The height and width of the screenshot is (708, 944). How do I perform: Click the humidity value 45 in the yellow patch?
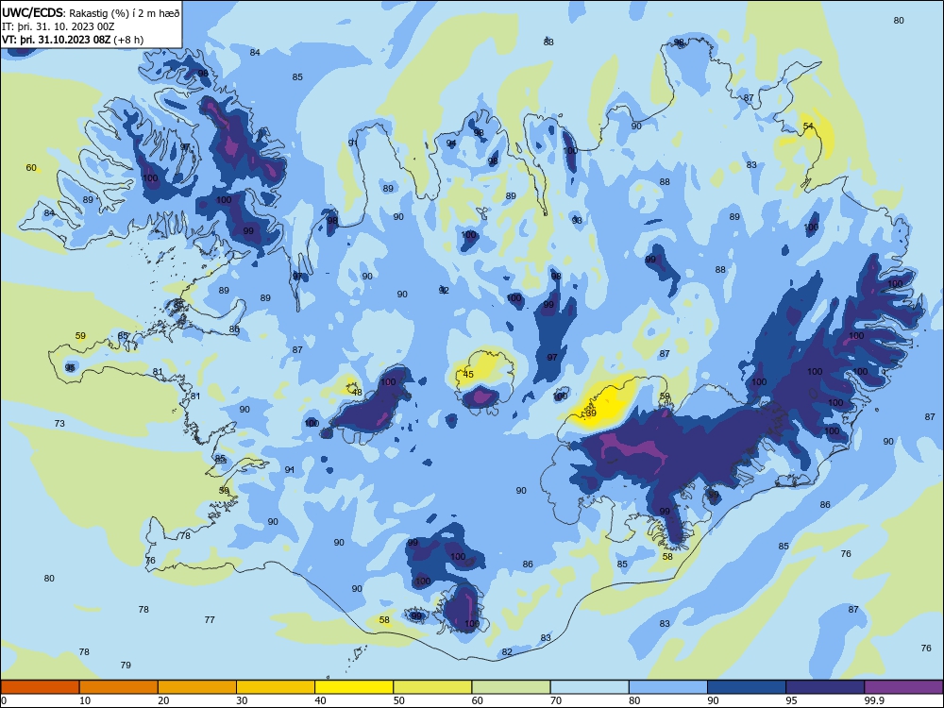tap(468, 374)
